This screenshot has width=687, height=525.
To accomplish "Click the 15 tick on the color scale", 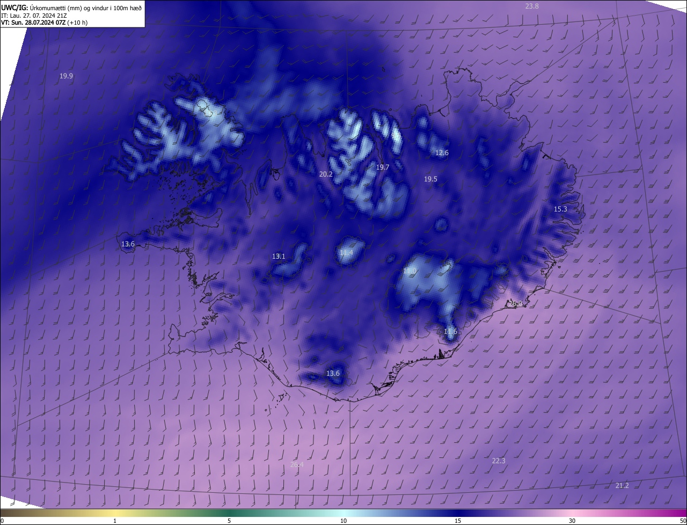I will 458,521.
